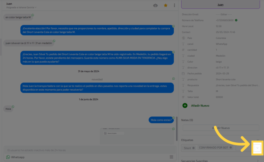This screenshot has height=162, width=264.
Task: Click Añadir Nuevo button under Notas
Action: 221,128
